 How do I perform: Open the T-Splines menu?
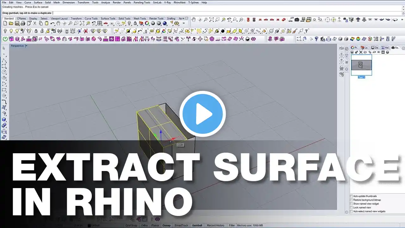pos(193,3)
